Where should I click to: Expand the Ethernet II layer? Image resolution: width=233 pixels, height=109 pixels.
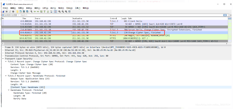click(x=3, y=50)
